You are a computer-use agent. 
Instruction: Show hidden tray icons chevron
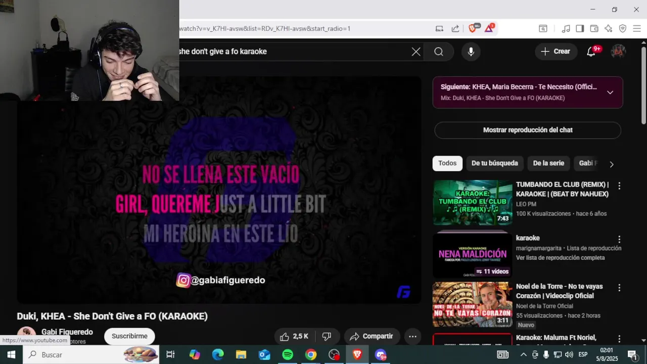[524, 355]
